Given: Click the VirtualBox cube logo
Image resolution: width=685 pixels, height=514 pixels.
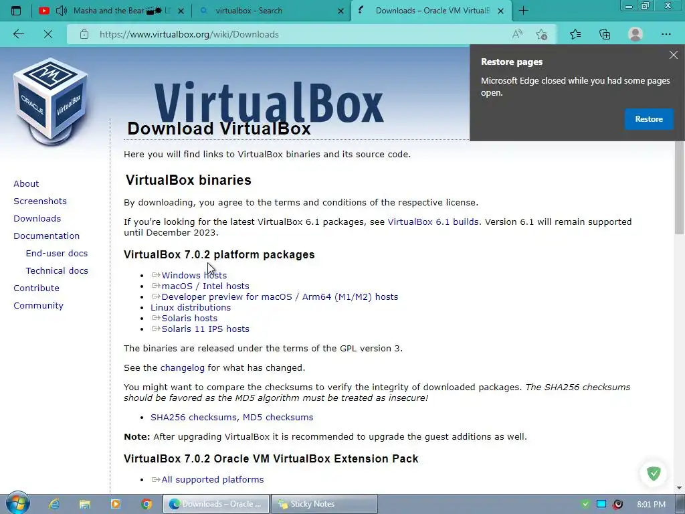Looking at the screenshot, I should pyautogui.click(x=51, y=100).
